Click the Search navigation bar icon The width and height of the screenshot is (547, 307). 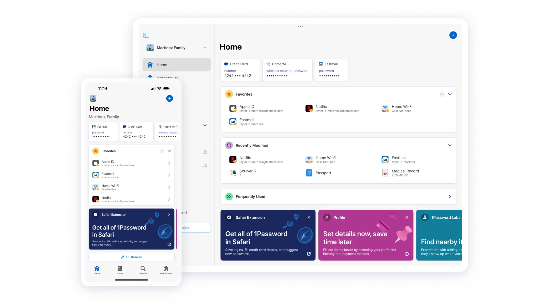tap(143, 268)
